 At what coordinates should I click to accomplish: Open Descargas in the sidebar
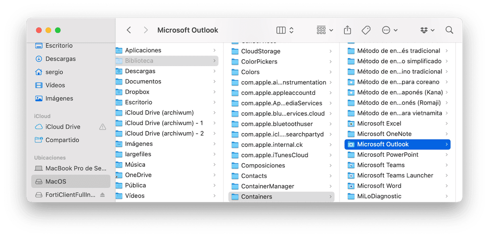[71, 59]
